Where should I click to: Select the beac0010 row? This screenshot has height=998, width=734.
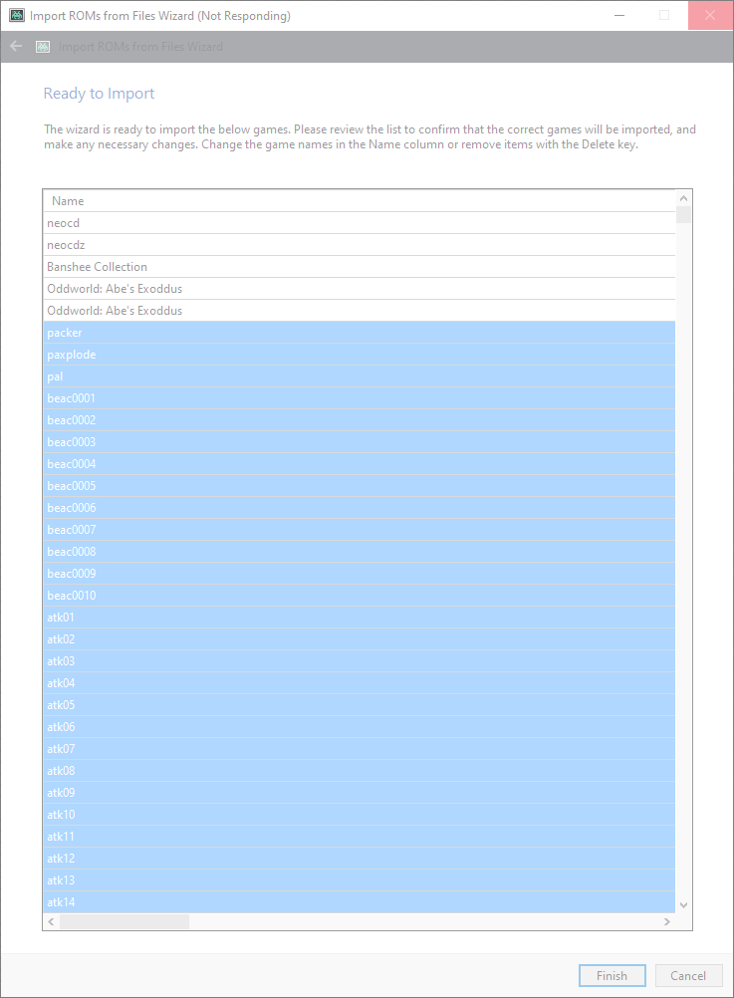point(360,595)
